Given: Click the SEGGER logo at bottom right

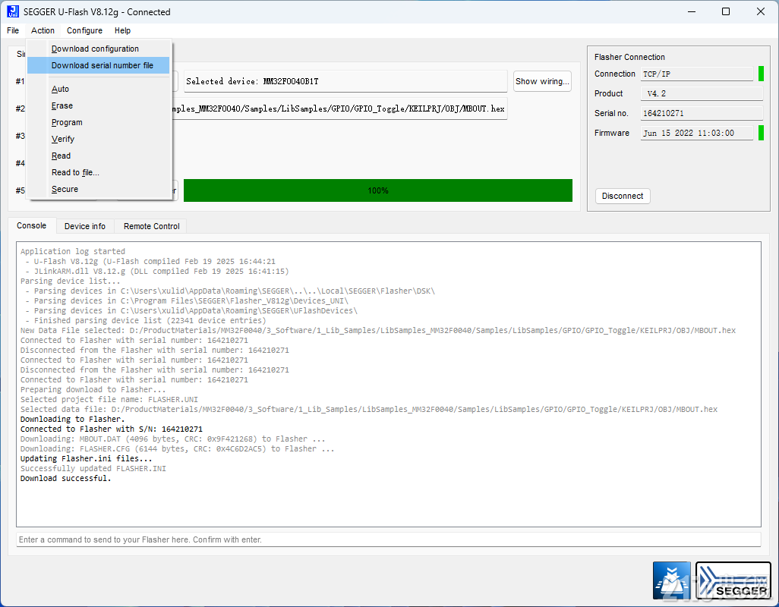Looking at the screenshot, I should pos(733,580).
